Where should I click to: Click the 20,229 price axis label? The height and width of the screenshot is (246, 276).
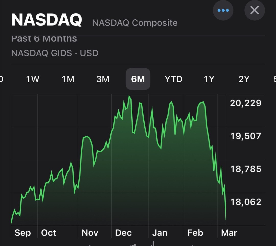point(246,103)
